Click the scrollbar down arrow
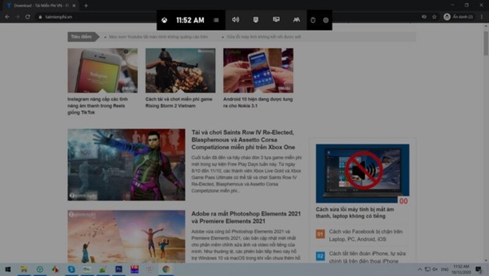 click(486, 260)
